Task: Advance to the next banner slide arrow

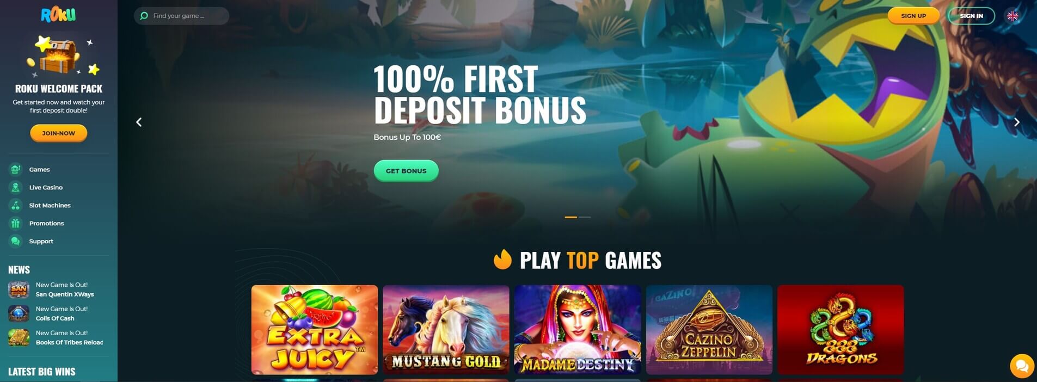Action: point(1016,122)
